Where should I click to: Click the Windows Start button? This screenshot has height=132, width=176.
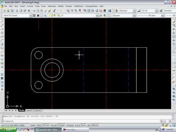8,130
